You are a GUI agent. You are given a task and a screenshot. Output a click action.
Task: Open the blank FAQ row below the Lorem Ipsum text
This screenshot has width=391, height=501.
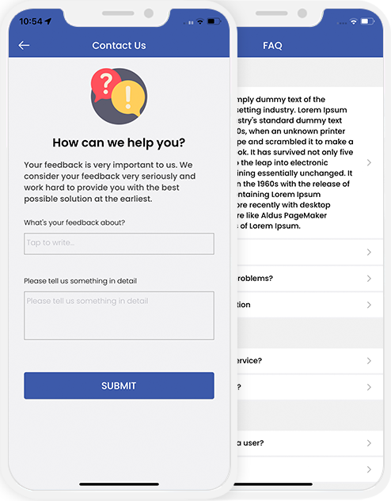[309, 252]
